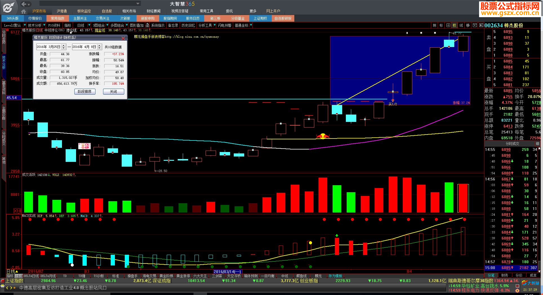
Task: Close the 时段统计 dialog with the red X
Action: pos(123,38)
